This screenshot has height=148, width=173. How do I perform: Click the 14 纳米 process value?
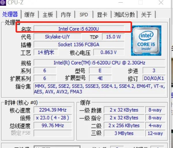click(46, 52)
